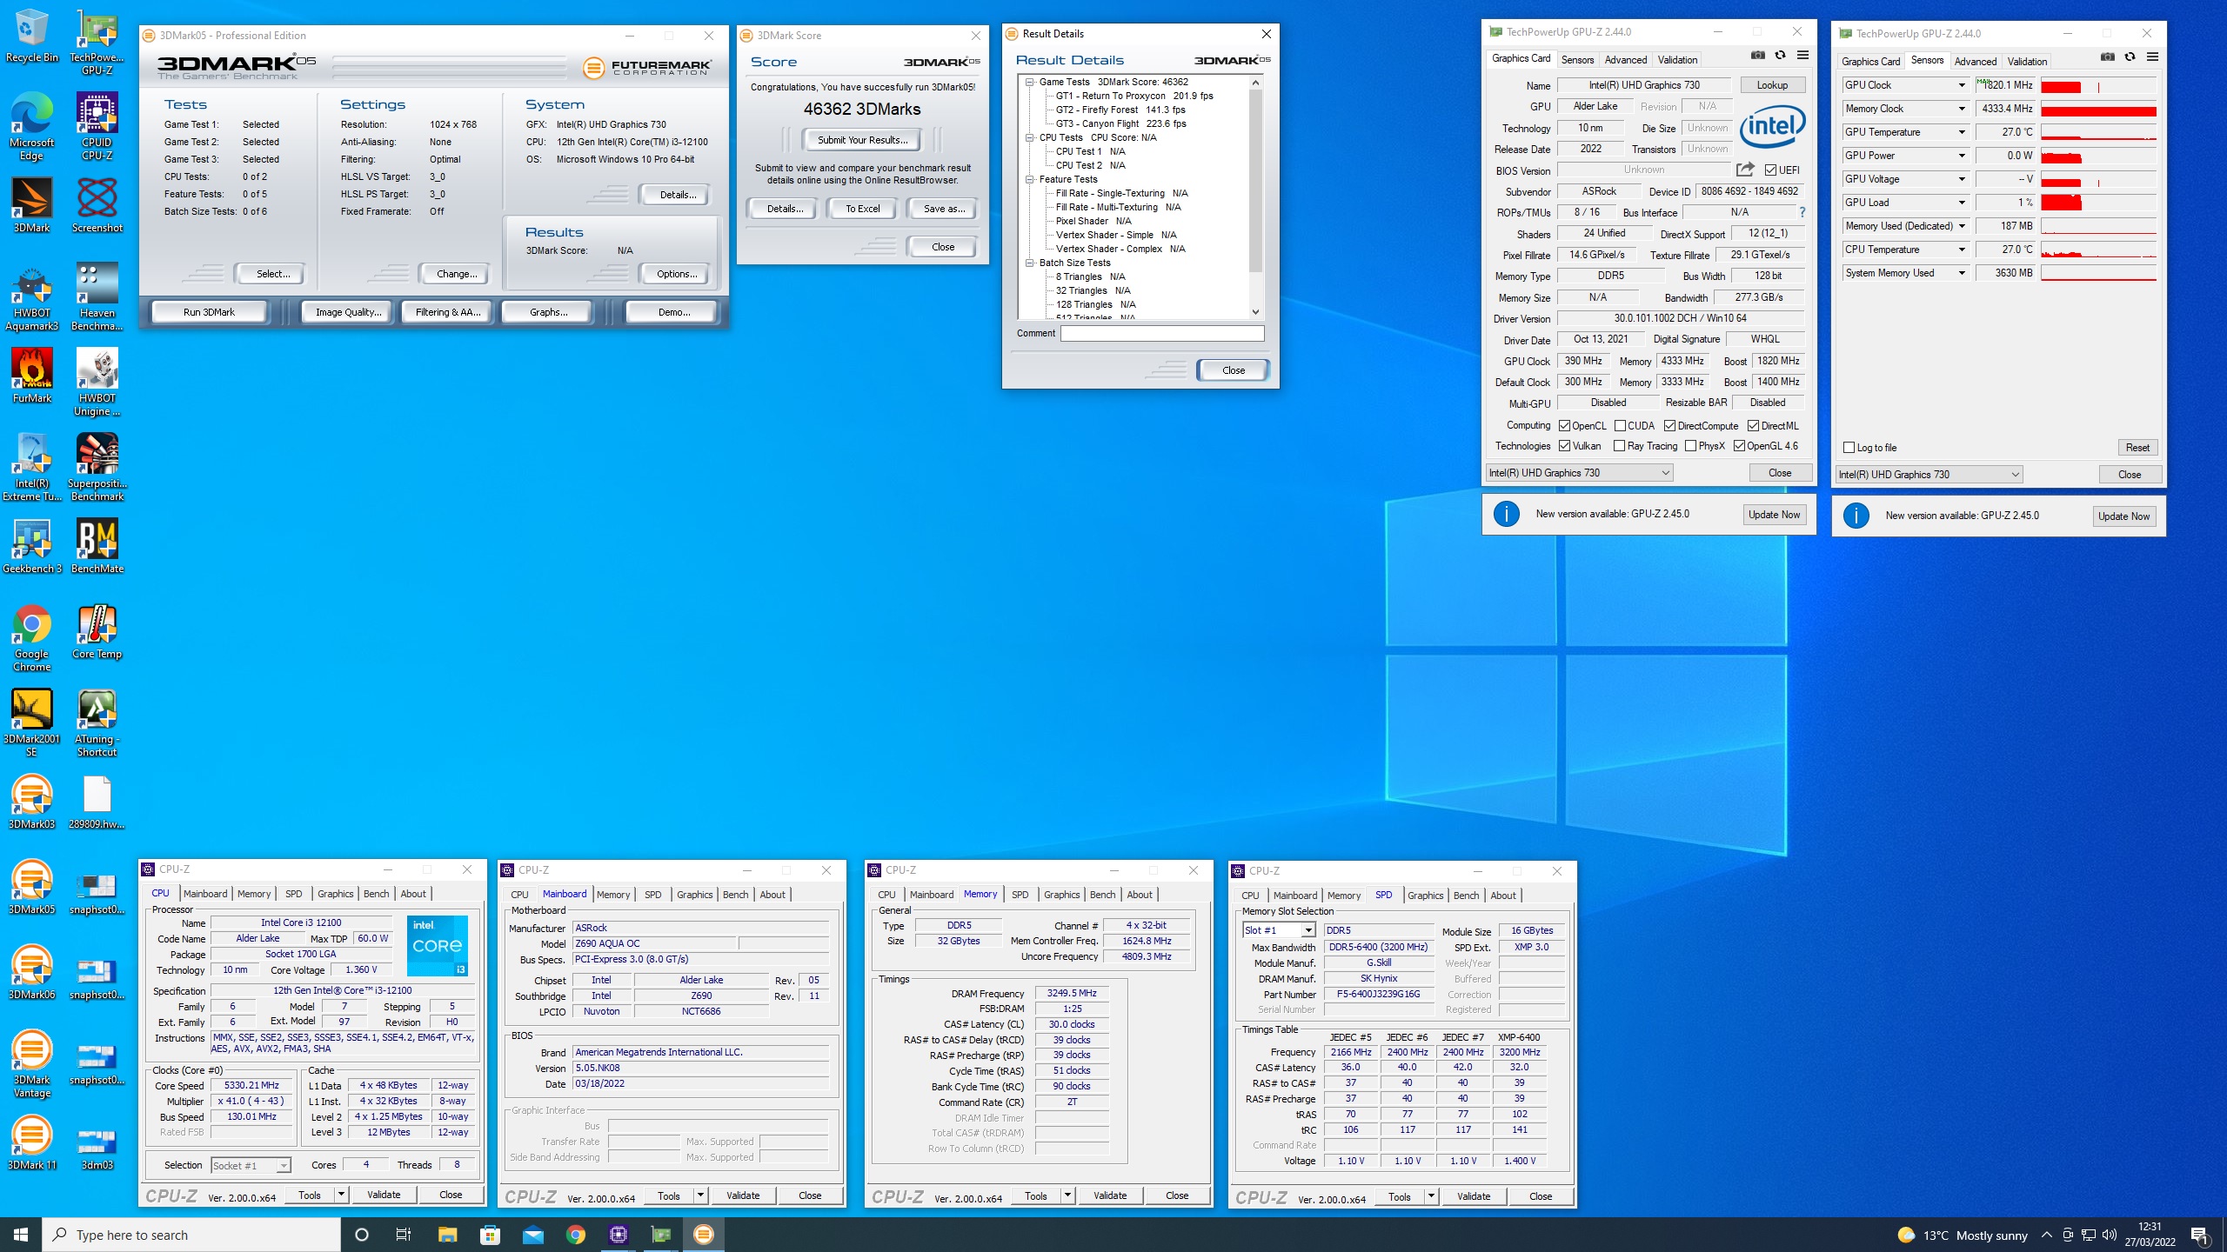The image size is (2227, 1252).
Task: Open 3DMark Vantage desktop icon
Action: (x=31, y=1063)
